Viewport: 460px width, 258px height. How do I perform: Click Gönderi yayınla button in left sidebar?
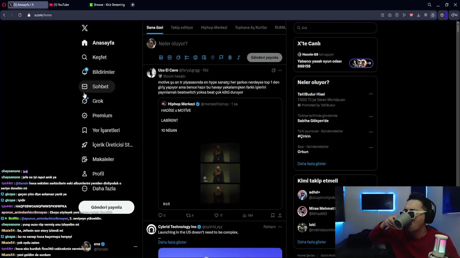[x=106, y=207]
